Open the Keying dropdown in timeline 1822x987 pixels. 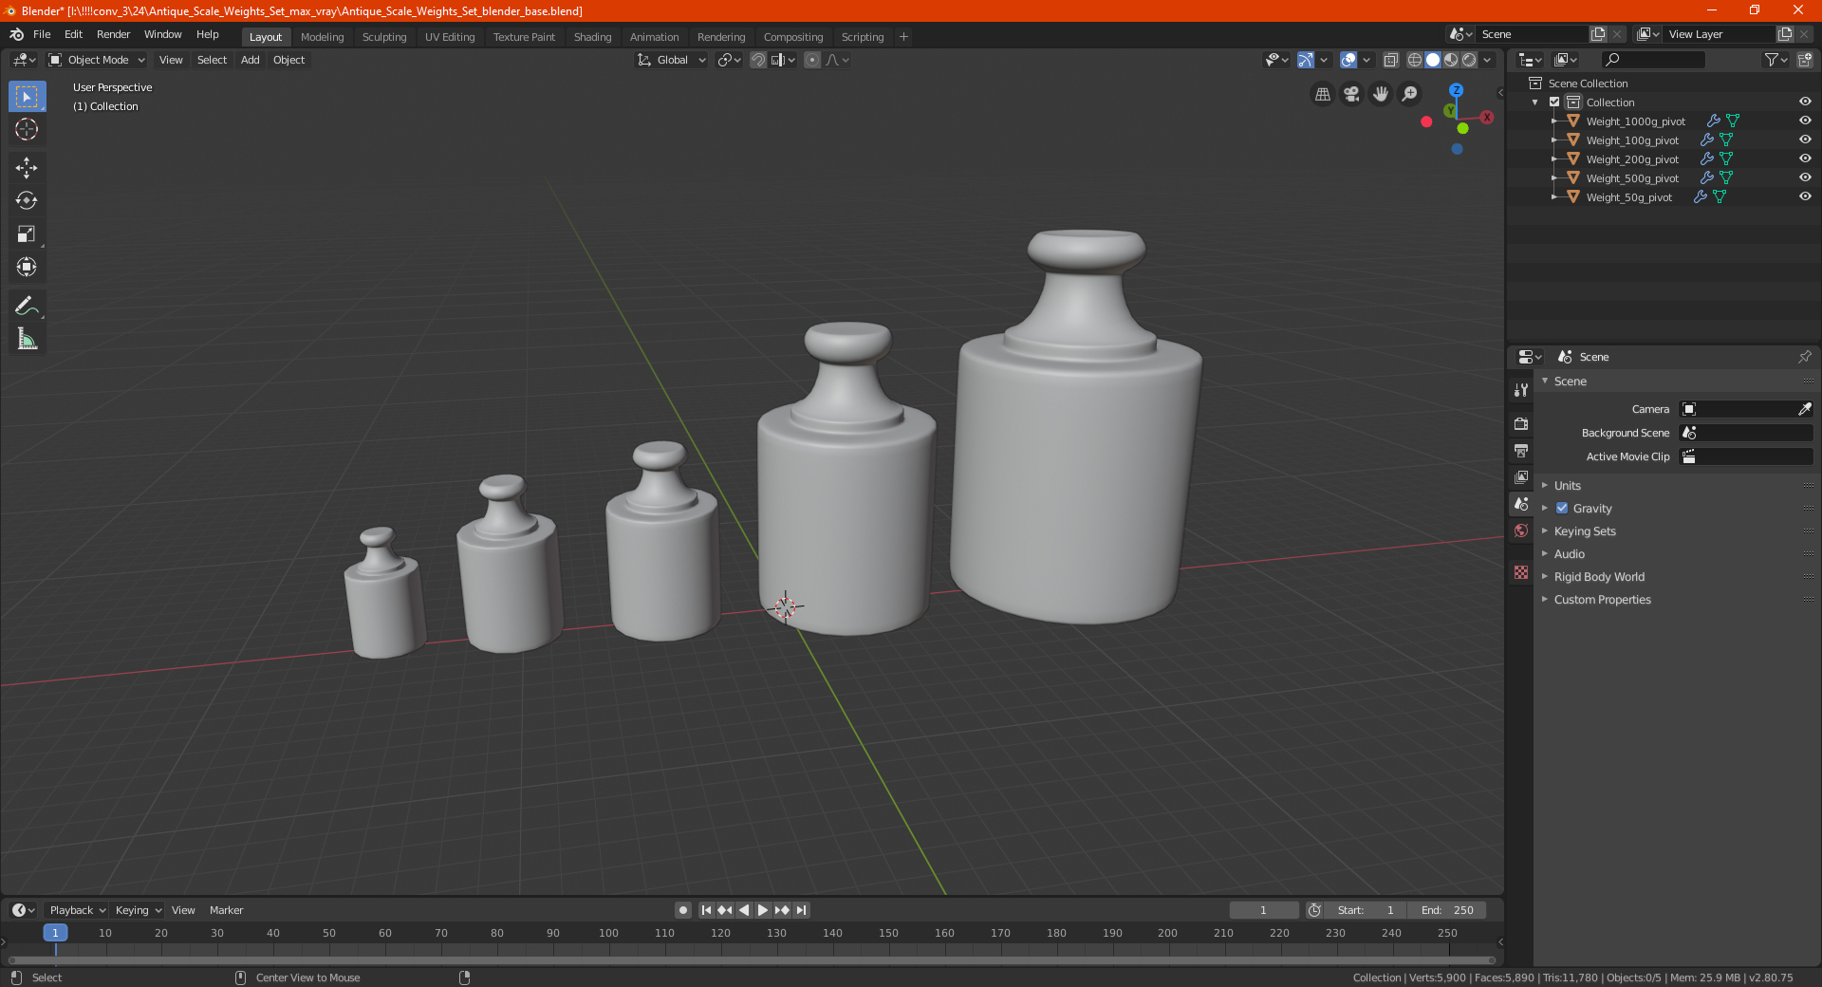tap(138, 910)
